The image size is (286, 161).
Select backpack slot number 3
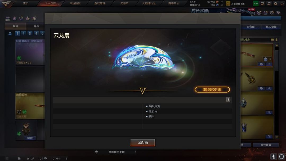pos(30,33)
